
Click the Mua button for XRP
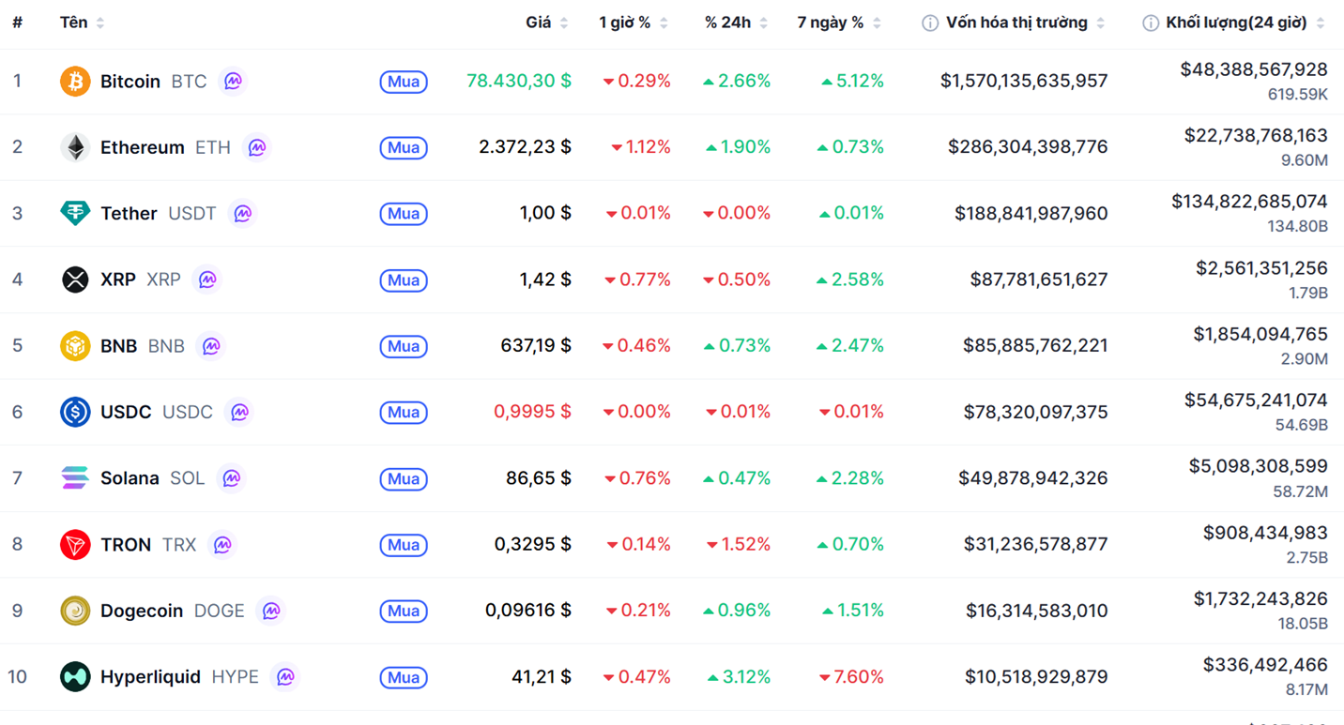click(x=404, y=279)
